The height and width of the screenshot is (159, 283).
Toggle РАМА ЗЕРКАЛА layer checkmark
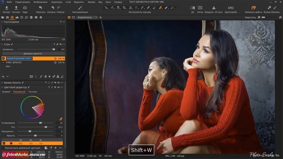click(3, 62)
